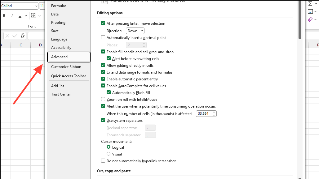The image size is (319, 179).
Task: Uncheck Allow editing directly in cells
Action: [103, 65]
